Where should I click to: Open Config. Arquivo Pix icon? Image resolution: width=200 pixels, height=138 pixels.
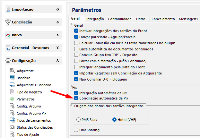[12, 113]
